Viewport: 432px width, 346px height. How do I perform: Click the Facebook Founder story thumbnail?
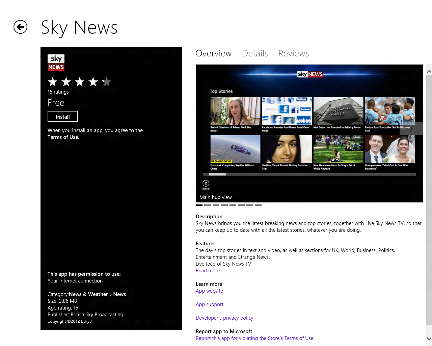287,111
